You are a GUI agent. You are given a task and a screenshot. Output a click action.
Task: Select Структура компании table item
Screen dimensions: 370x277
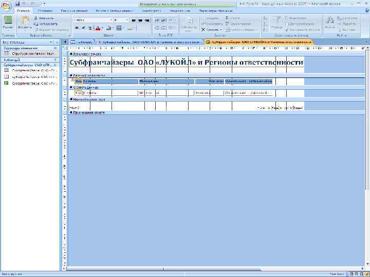pyautogui.click(x=30, y=54)
